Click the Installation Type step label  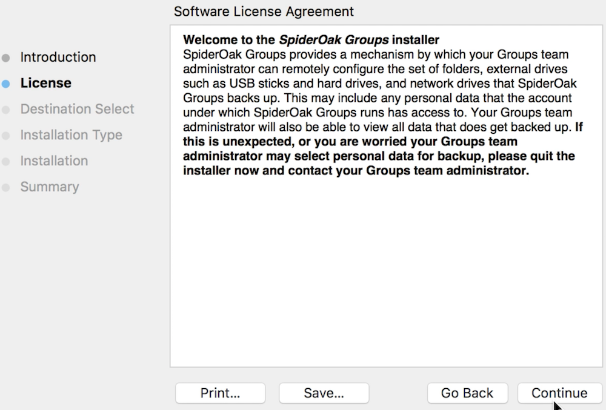(x=71, y=135)
